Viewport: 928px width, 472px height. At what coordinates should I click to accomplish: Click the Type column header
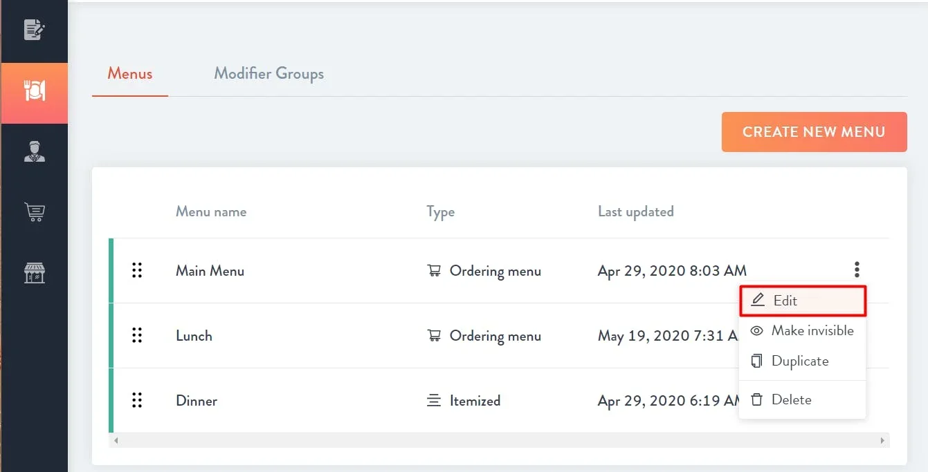point(441,211)
